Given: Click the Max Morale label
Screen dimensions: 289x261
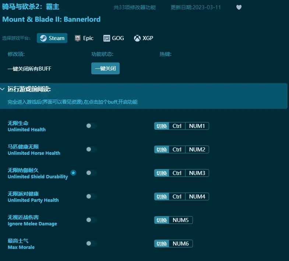Looking at the screenshot, I should (21, 247).
